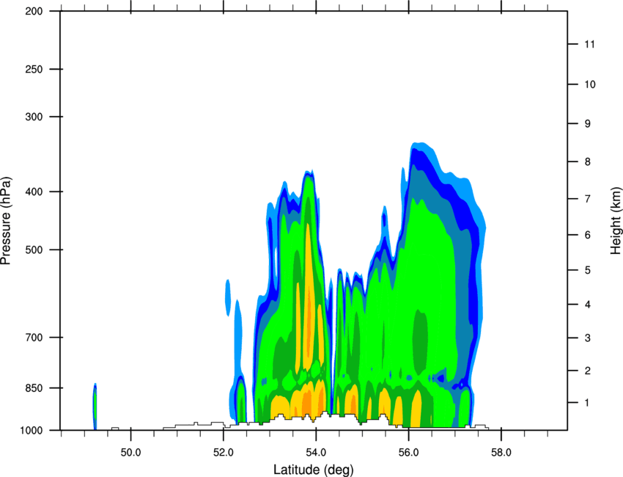623x477 pixels.
Task: Click the 54.0 latitude tick label
Action: point(316,453)
